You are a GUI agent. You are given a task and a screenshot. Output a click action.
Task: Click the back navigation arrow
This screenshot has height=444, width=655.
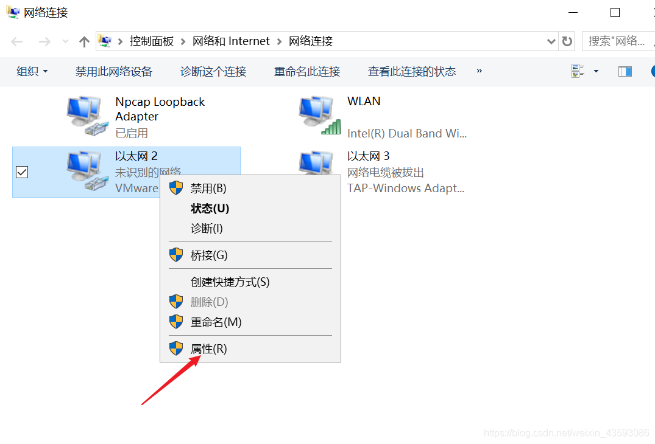tap(16, 41)
